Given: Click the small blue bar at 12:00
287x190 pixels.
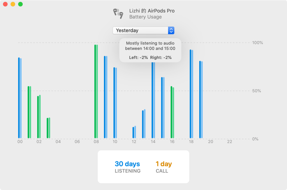Looking at the screenshot, I should tap(134, 132).
